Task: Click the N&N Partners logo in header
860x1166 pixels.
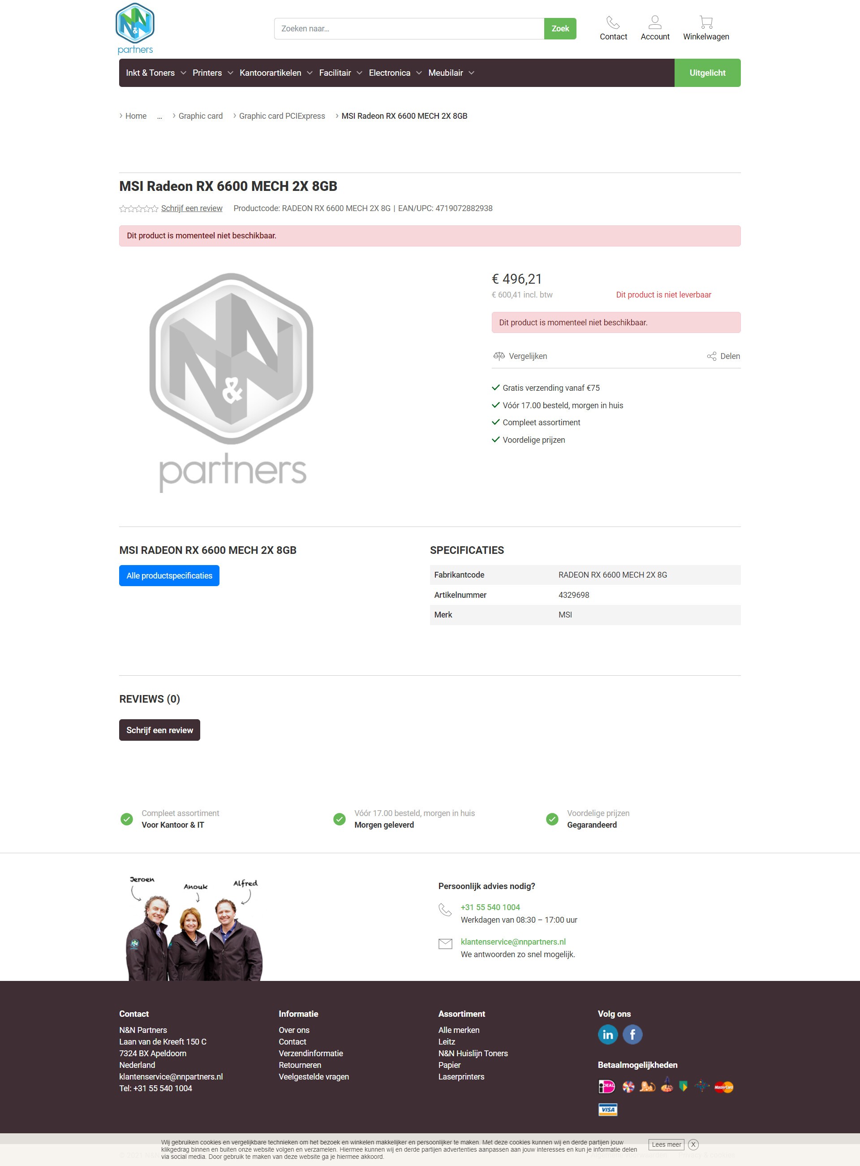Action: [x=135, y=29]
